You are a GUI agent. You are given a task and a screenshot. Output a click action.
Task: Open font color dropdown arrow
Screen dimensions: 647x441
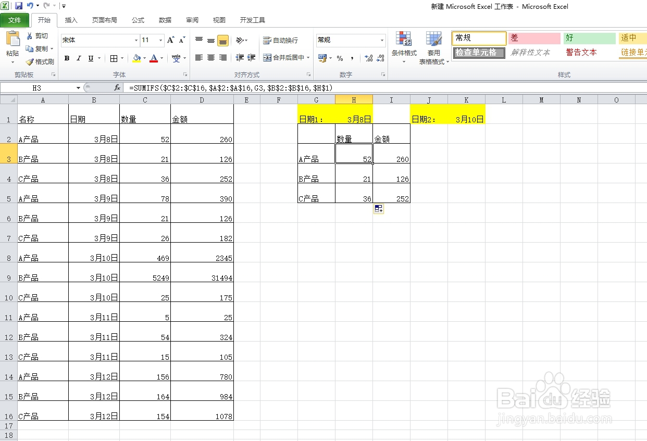click(x=161, y=58)
